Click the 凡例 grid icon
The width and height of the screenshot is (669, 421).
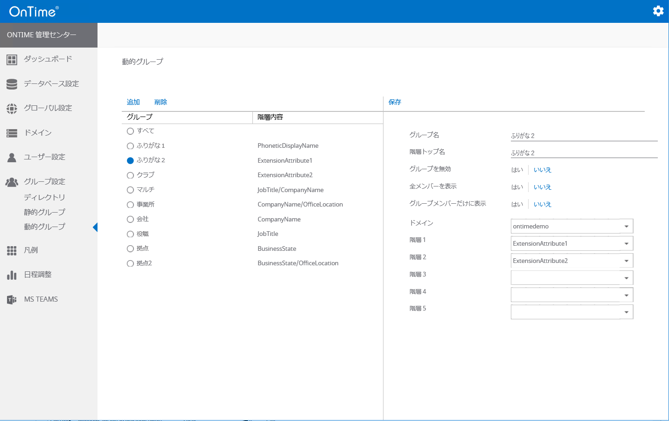[12, 250]
